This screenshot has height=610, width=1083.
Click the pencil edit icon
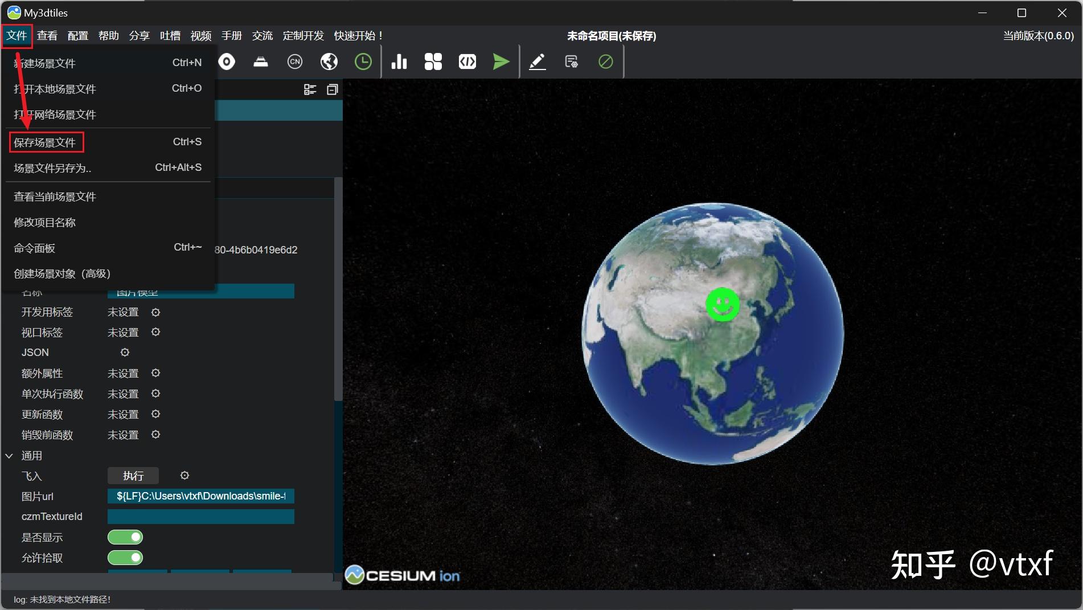538,62
